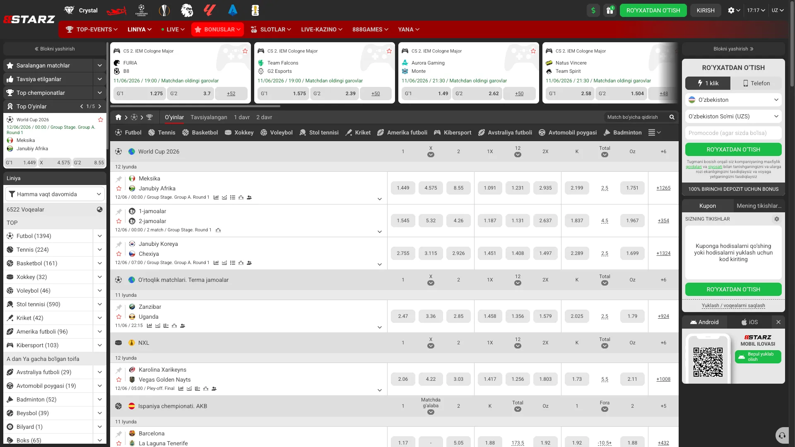Filter matches by Stol tennisi sport
795x447 pixels.
point(319,132)
